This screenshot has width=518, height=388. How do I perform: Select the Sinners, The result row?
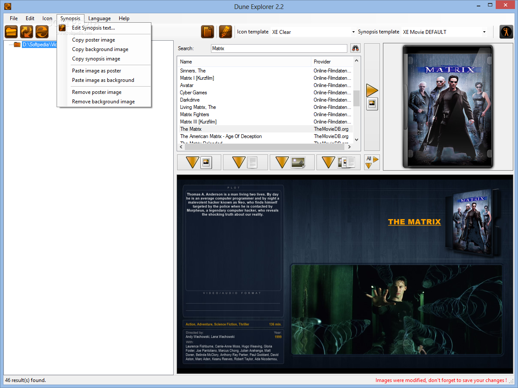tap(265, 71)
